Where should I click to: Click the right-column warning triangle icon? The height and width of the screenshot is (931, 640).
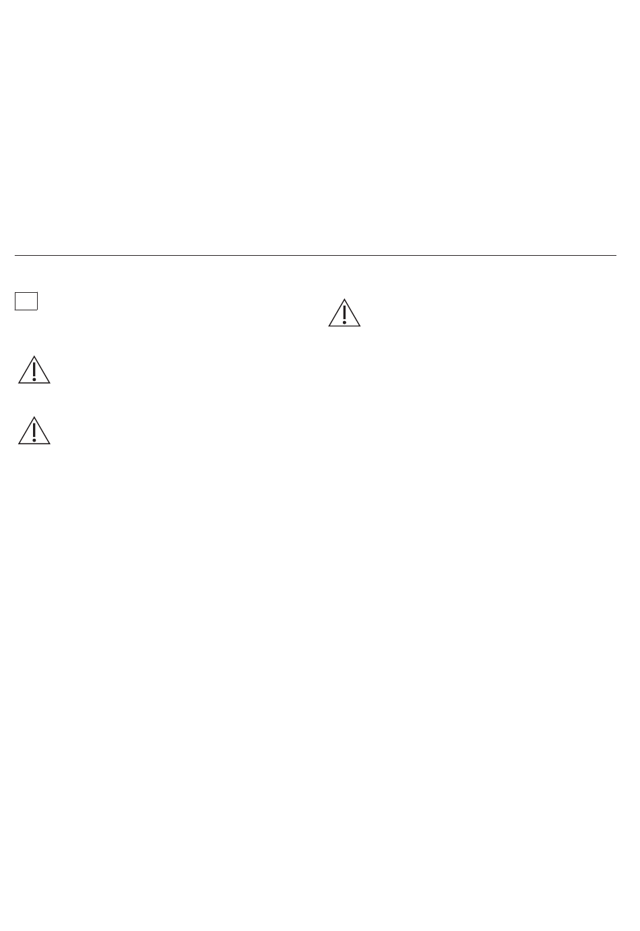tap(344, 313)
